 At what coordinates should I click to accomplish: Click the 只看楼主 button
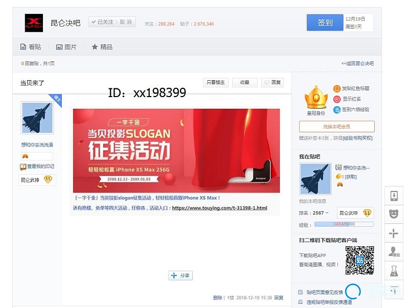[215, 82]
